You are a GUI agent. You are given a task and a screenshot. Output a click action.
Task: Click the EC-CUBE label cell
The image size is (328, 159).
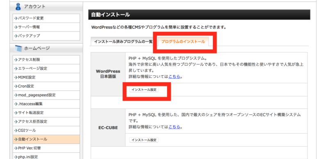point(108,128)
